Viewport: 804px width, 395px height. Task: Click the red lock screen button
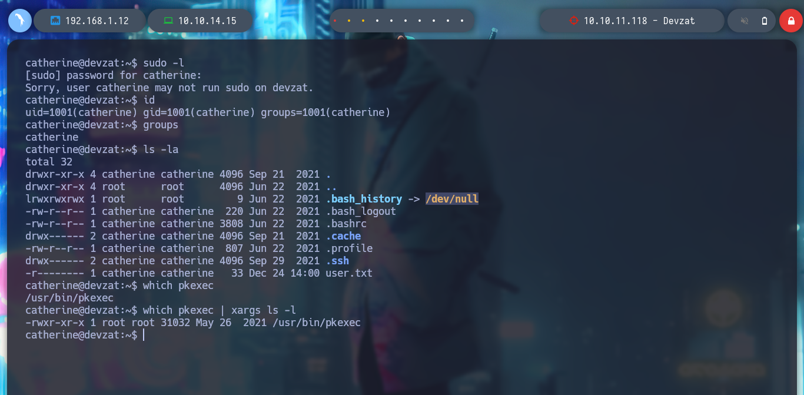(791, 21)
